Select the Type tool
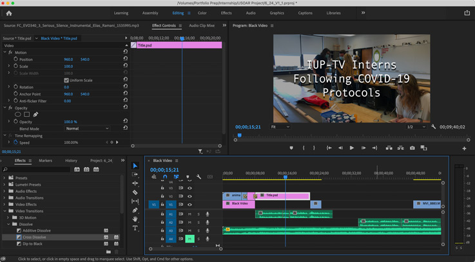This screenshot has width=475, height=262. click(x=135, y=228)
